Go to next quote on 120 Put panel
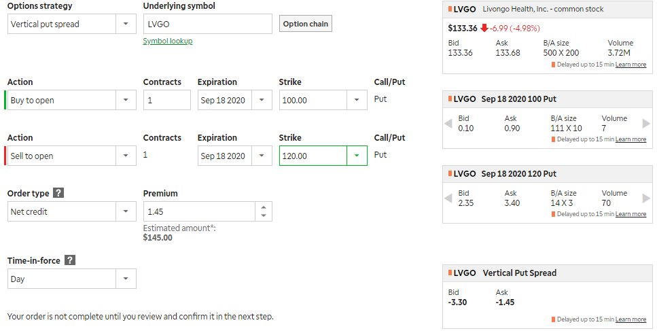Image resolution: width=657 pixels, height=331 pixels. [646, 198]
